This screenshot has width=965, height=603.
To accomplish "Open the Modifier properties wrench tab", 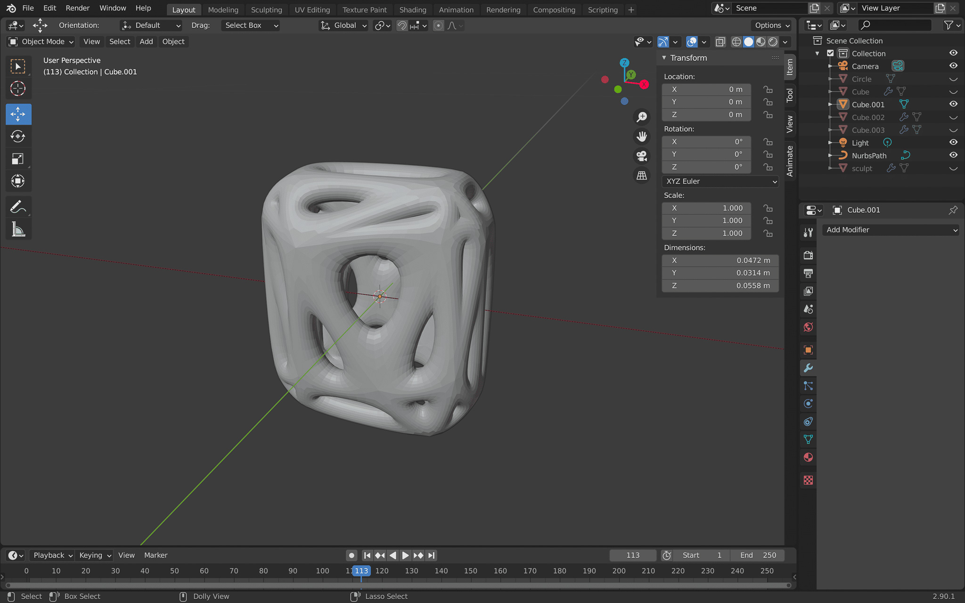I will pos(808,368).
